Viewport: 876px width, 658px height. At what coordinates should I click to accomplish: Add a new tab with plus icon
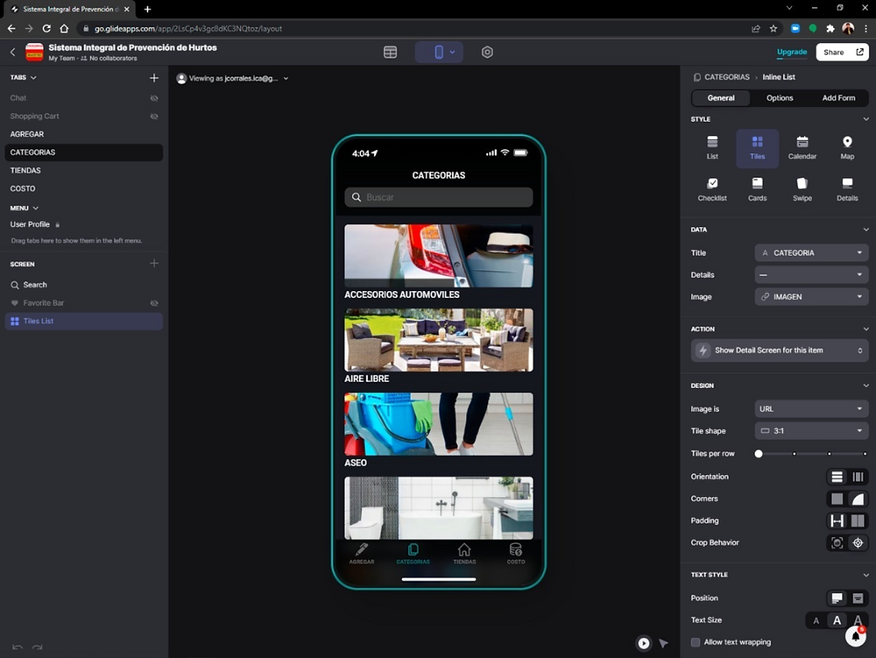(154, 78)
